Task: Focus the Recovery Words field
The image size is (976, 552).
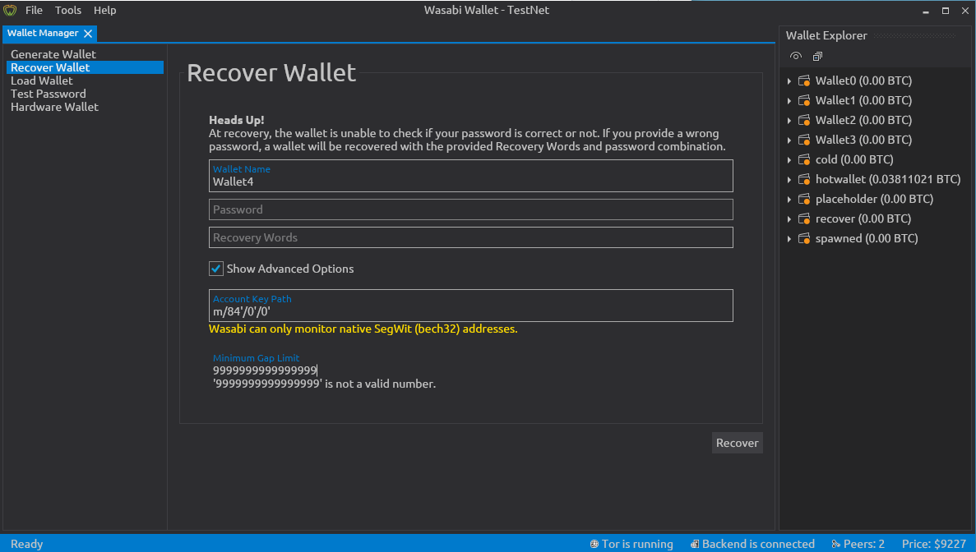Action: tap(470, 237)
